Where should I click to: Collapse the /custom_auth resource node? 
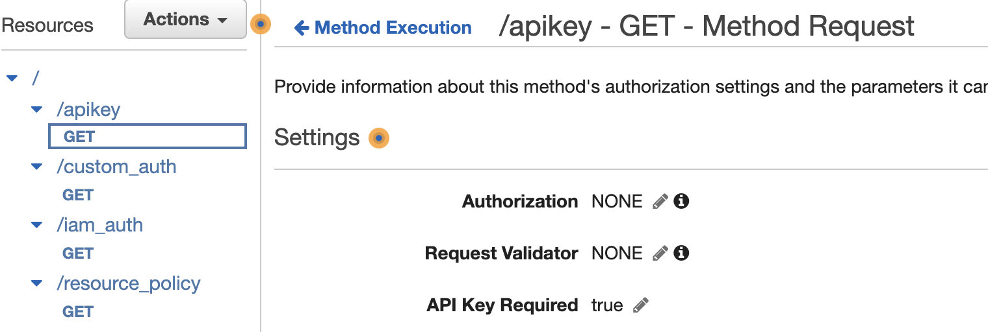(37, 167)
